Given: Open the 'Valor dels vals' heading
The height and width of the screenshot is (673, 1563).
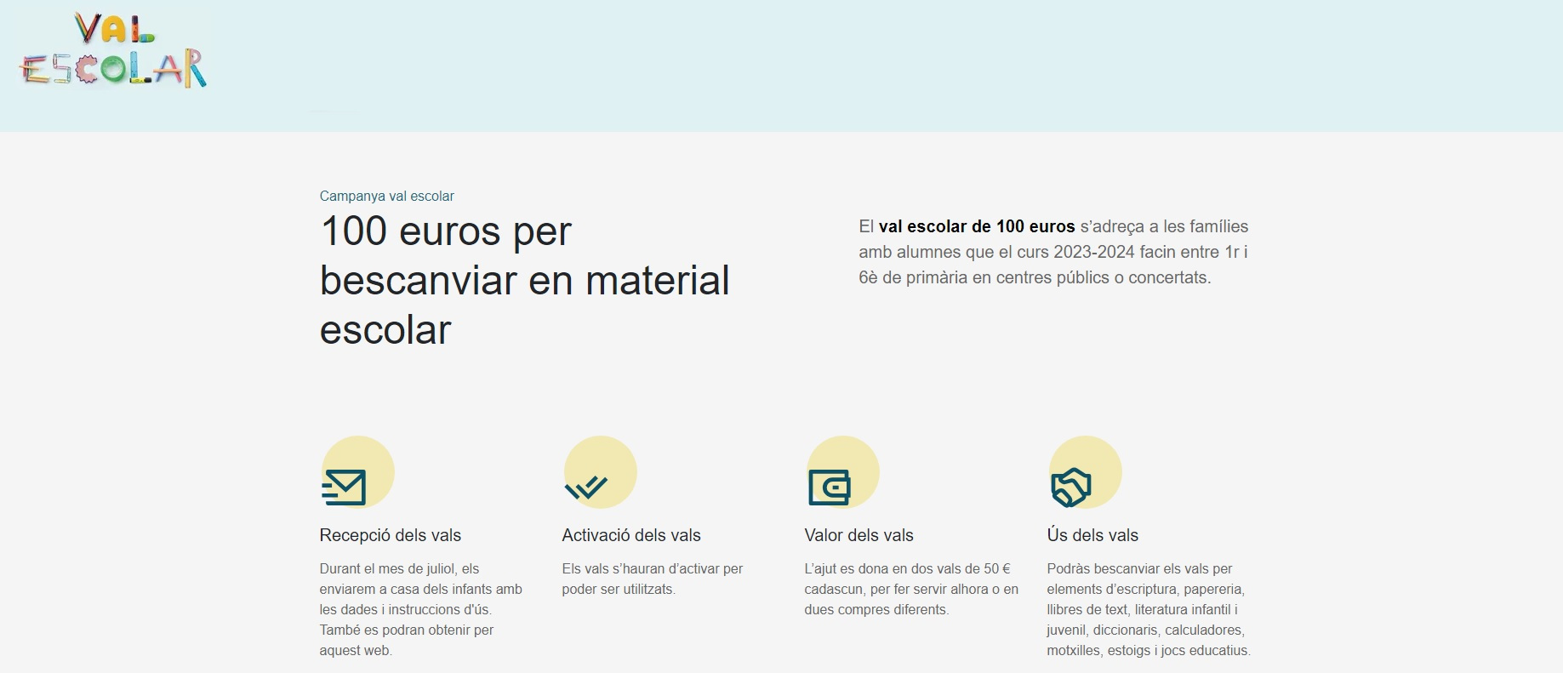Looking at the screenshot, I should pyautogui.click(x=859, y=535).
